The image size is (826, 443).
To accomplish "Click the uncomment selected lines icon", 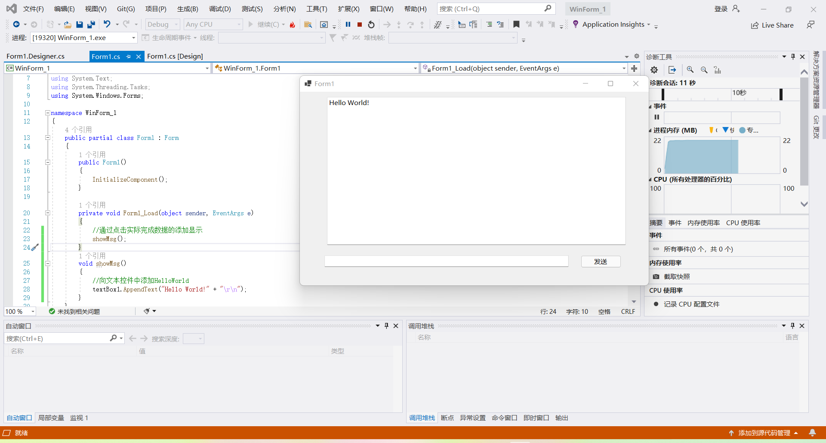I will pyautogui.click(x=500, y=25).
